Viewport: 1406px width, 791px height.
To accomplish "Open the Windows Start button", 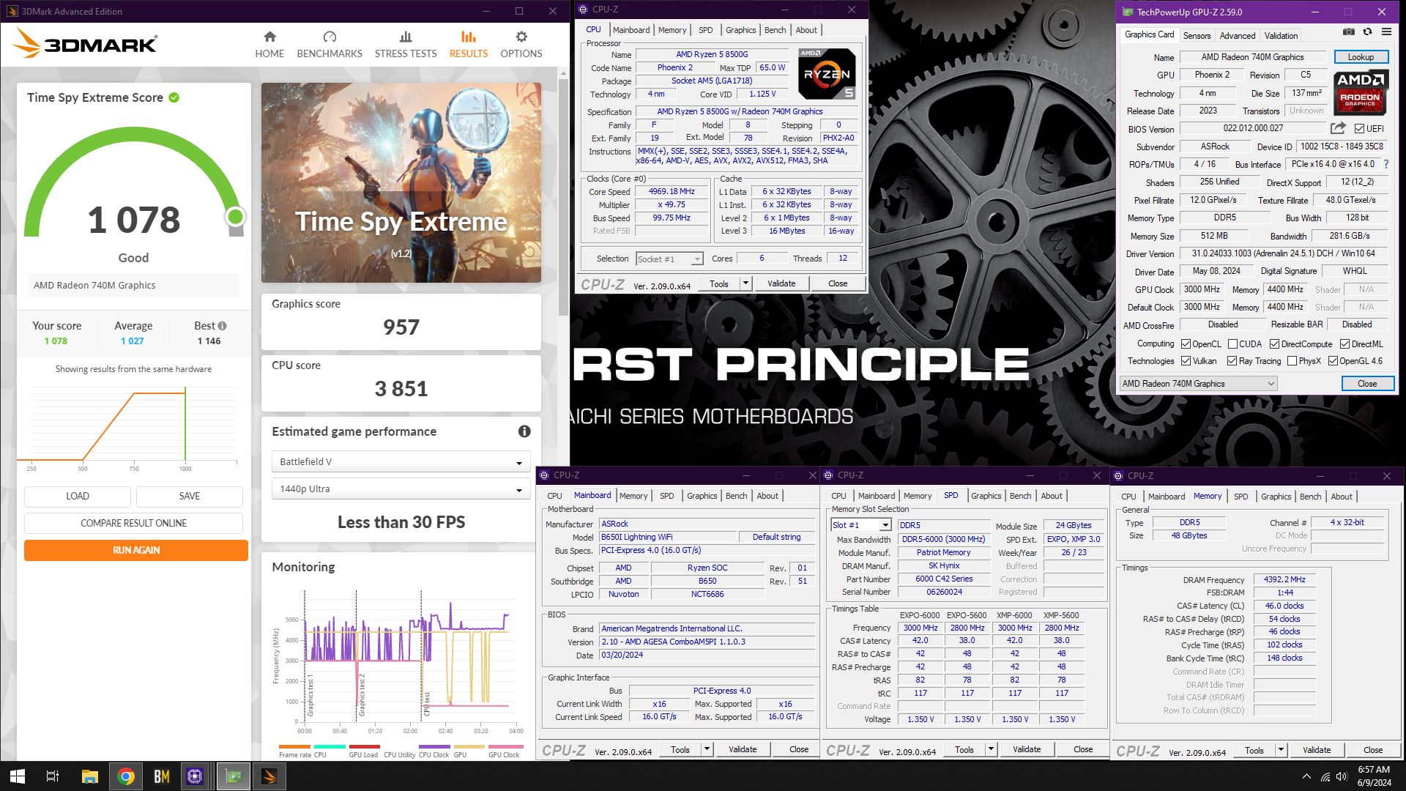I will click(x=18, y=776).
